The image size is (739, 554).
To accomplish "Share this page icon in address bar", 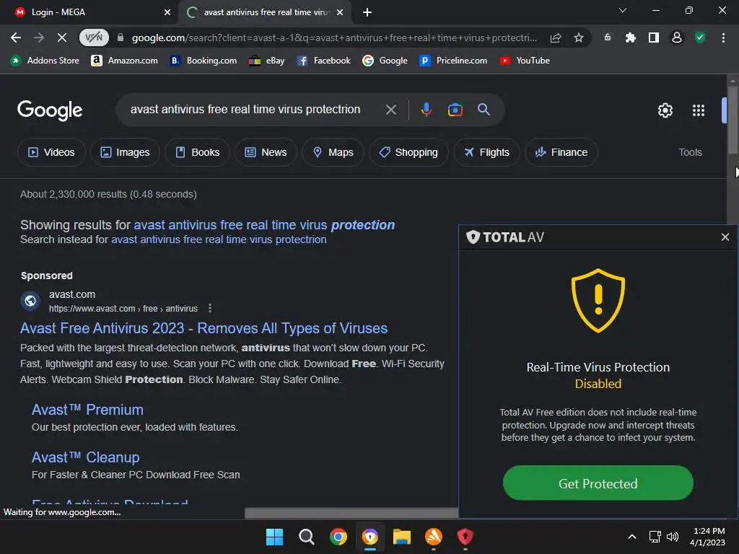I will point(556,38).
